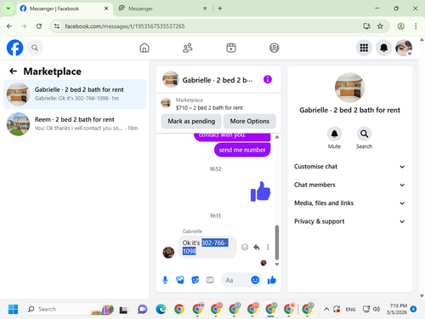
Task: Record a voice clip with microphone icon
Action: point(165,280)
